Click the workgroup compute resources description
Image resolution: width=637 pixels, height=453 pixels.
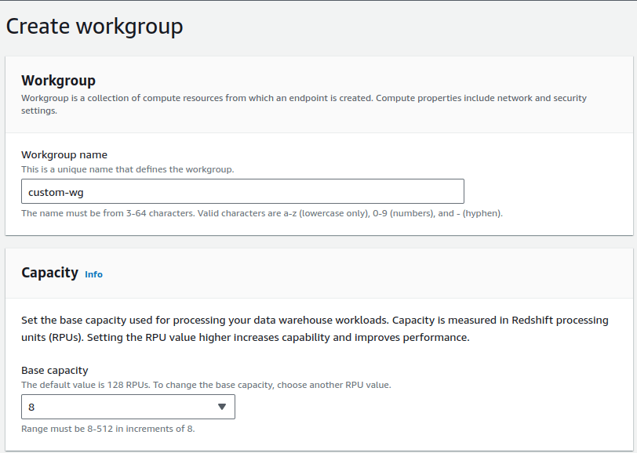tap(303, 99)
